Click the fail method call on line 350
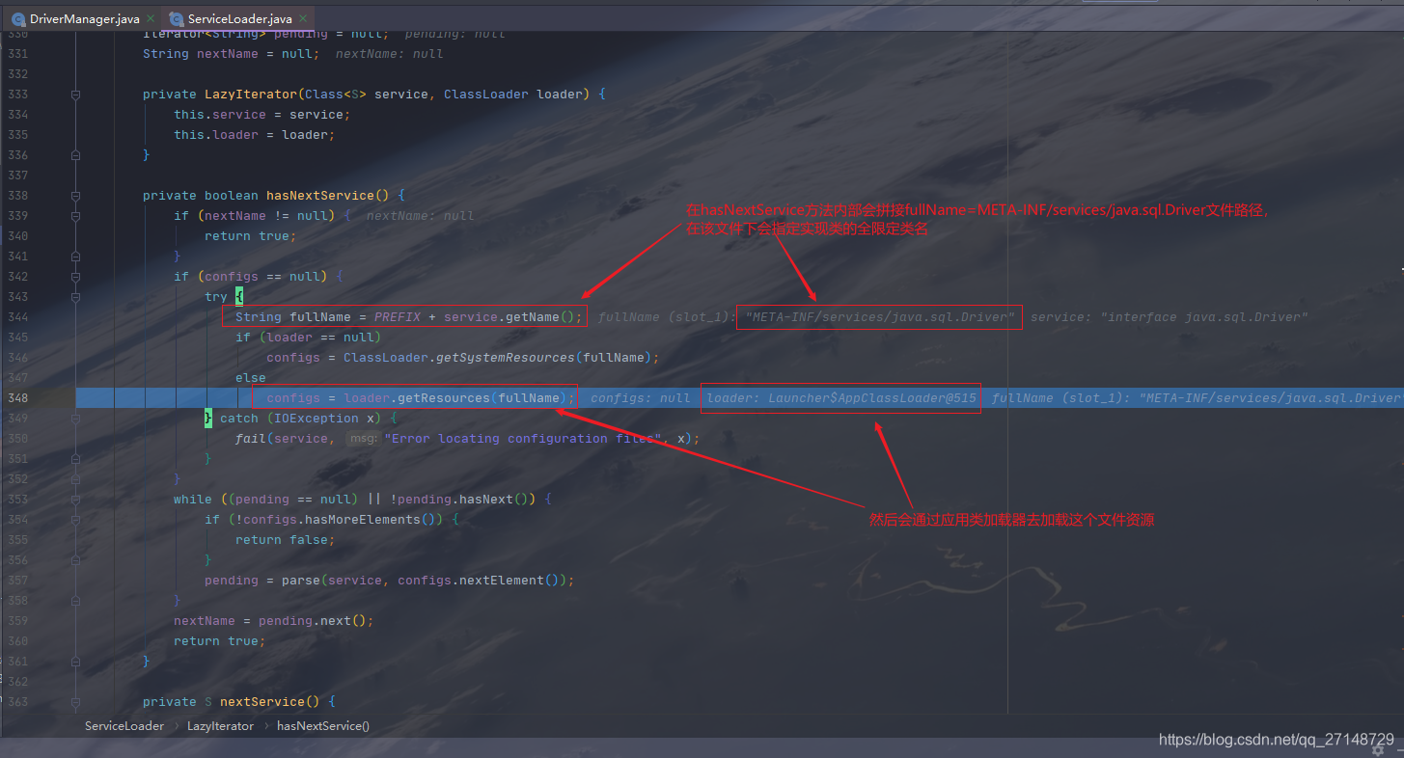The width and height of the screenshot is (1404, 758). coord(251,439)
